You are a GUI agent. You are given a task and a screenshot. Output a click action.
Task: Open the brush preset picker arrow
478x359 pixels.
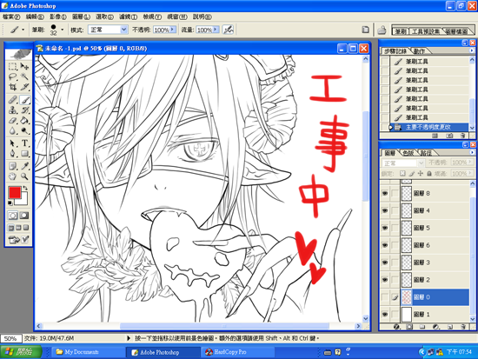tap(63, 30)
